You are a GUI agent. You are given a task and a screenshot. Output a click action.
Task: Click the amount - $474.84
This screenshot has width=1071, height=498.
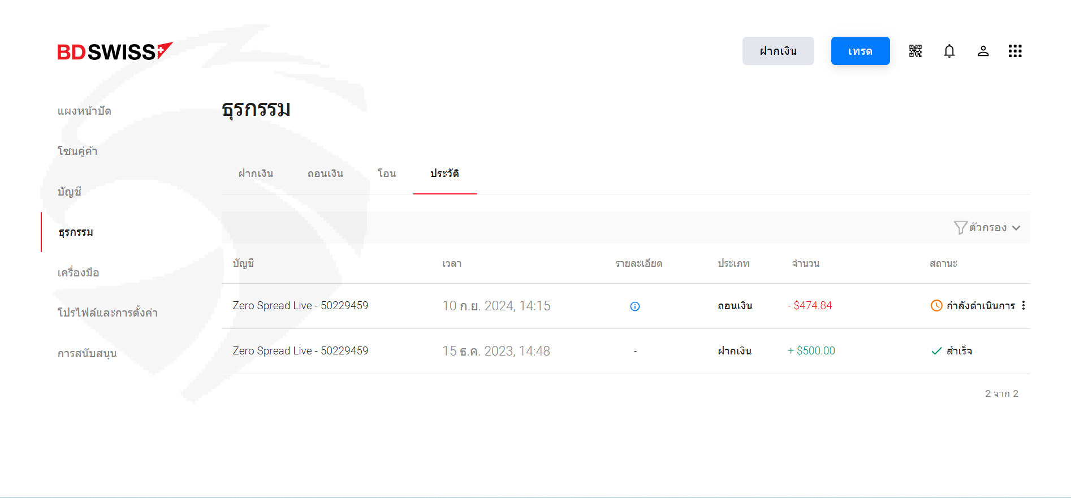coord(810,306)
